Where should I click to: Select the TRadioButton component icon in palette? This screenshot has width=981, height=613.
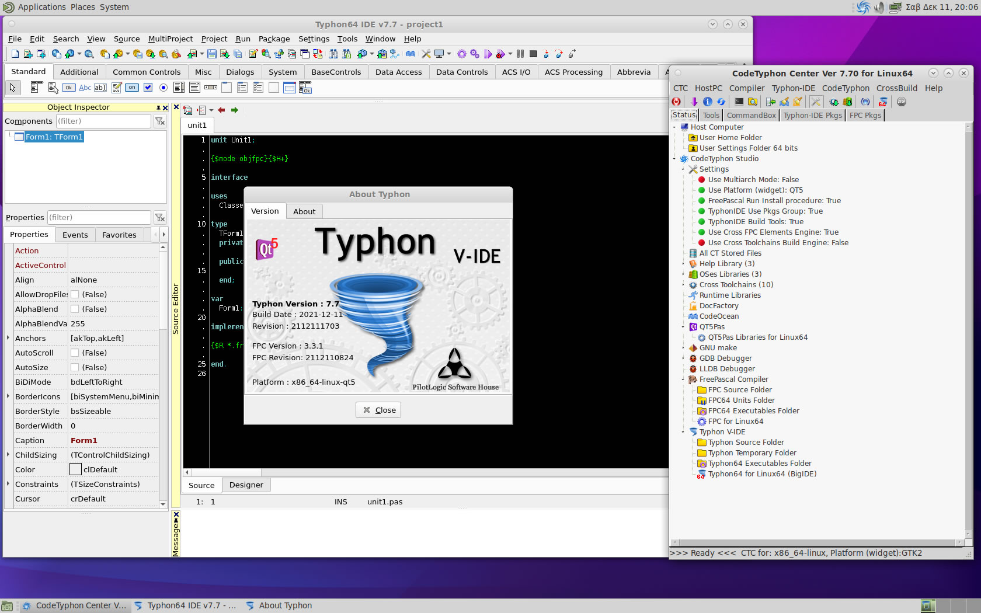[x=163, y=88]
